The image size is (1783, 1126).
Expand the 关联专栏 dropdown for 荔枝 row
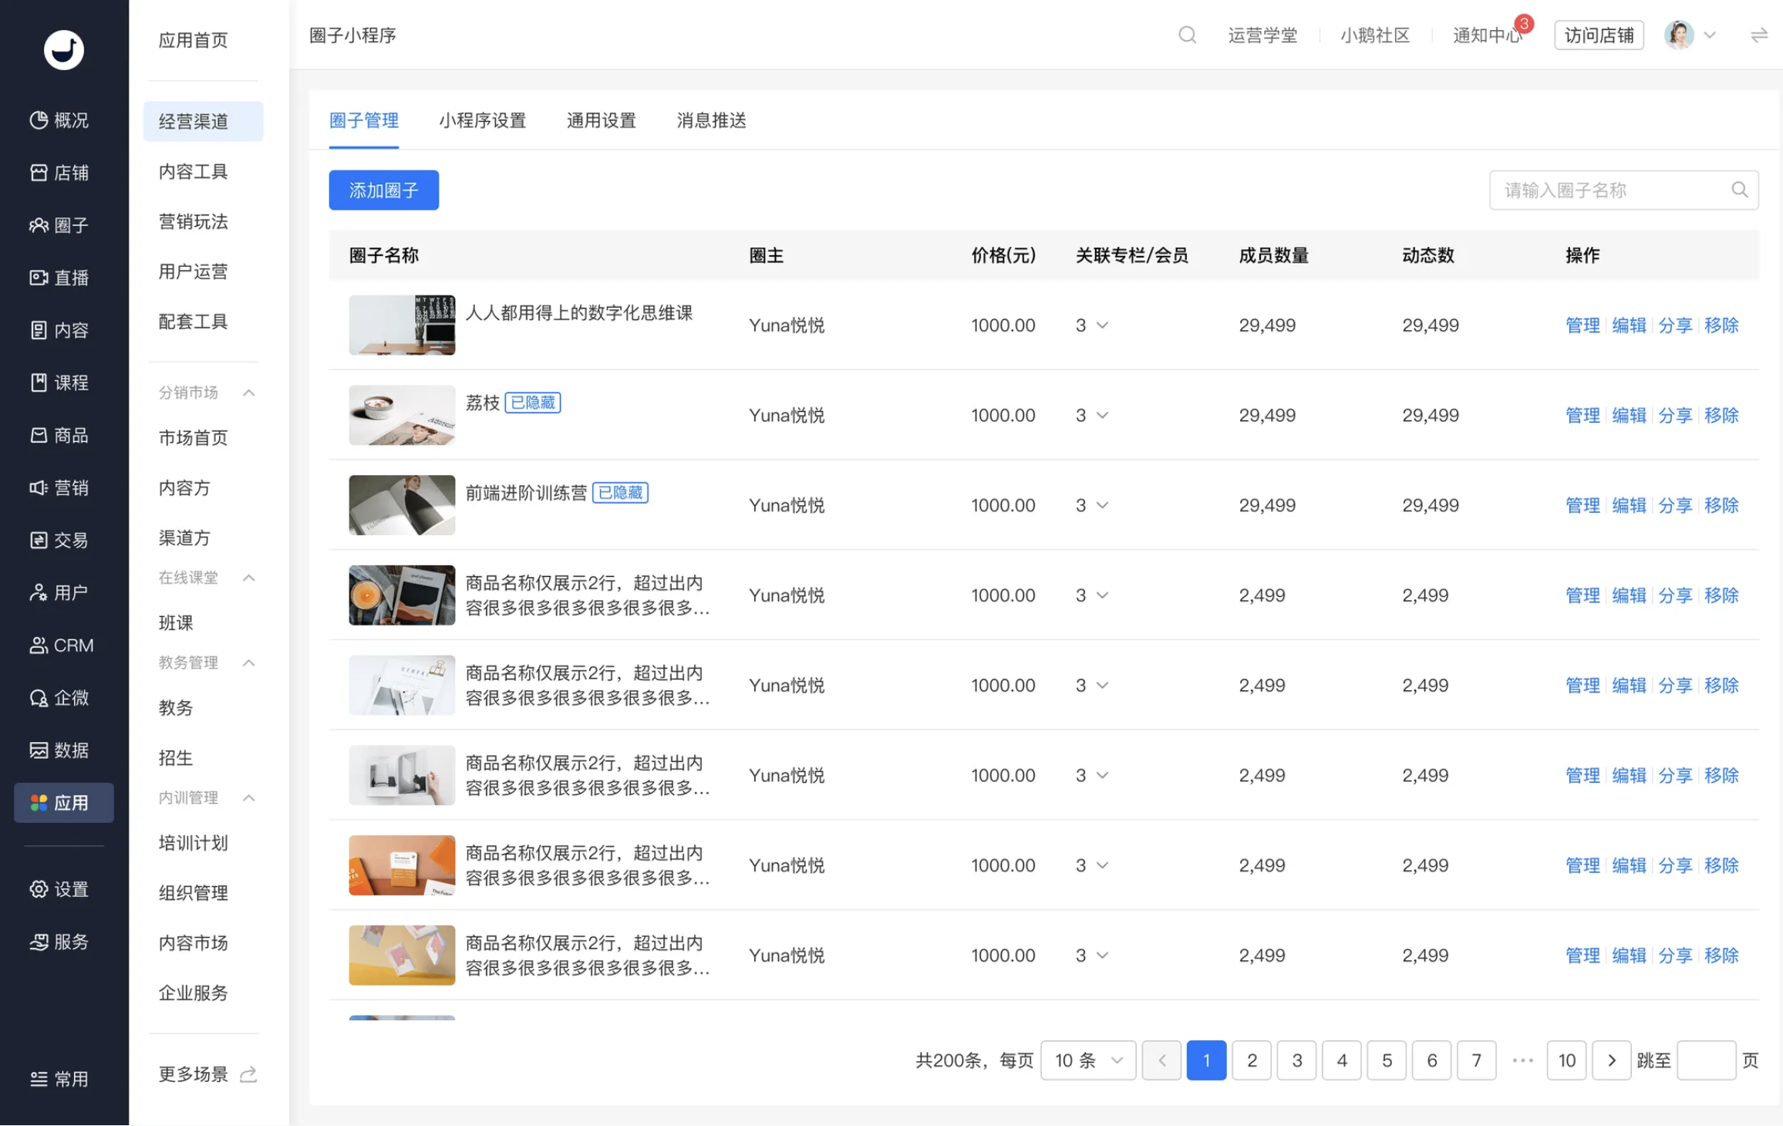[x=1102, y=415]
